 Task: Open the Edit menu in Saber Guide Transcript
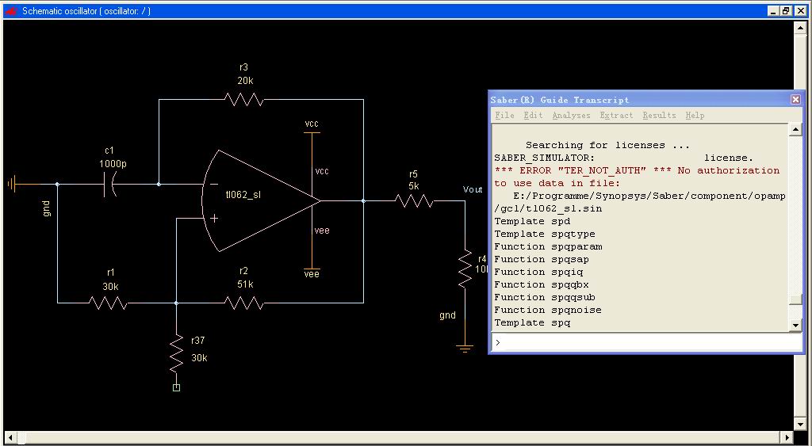tap(533, 115)
